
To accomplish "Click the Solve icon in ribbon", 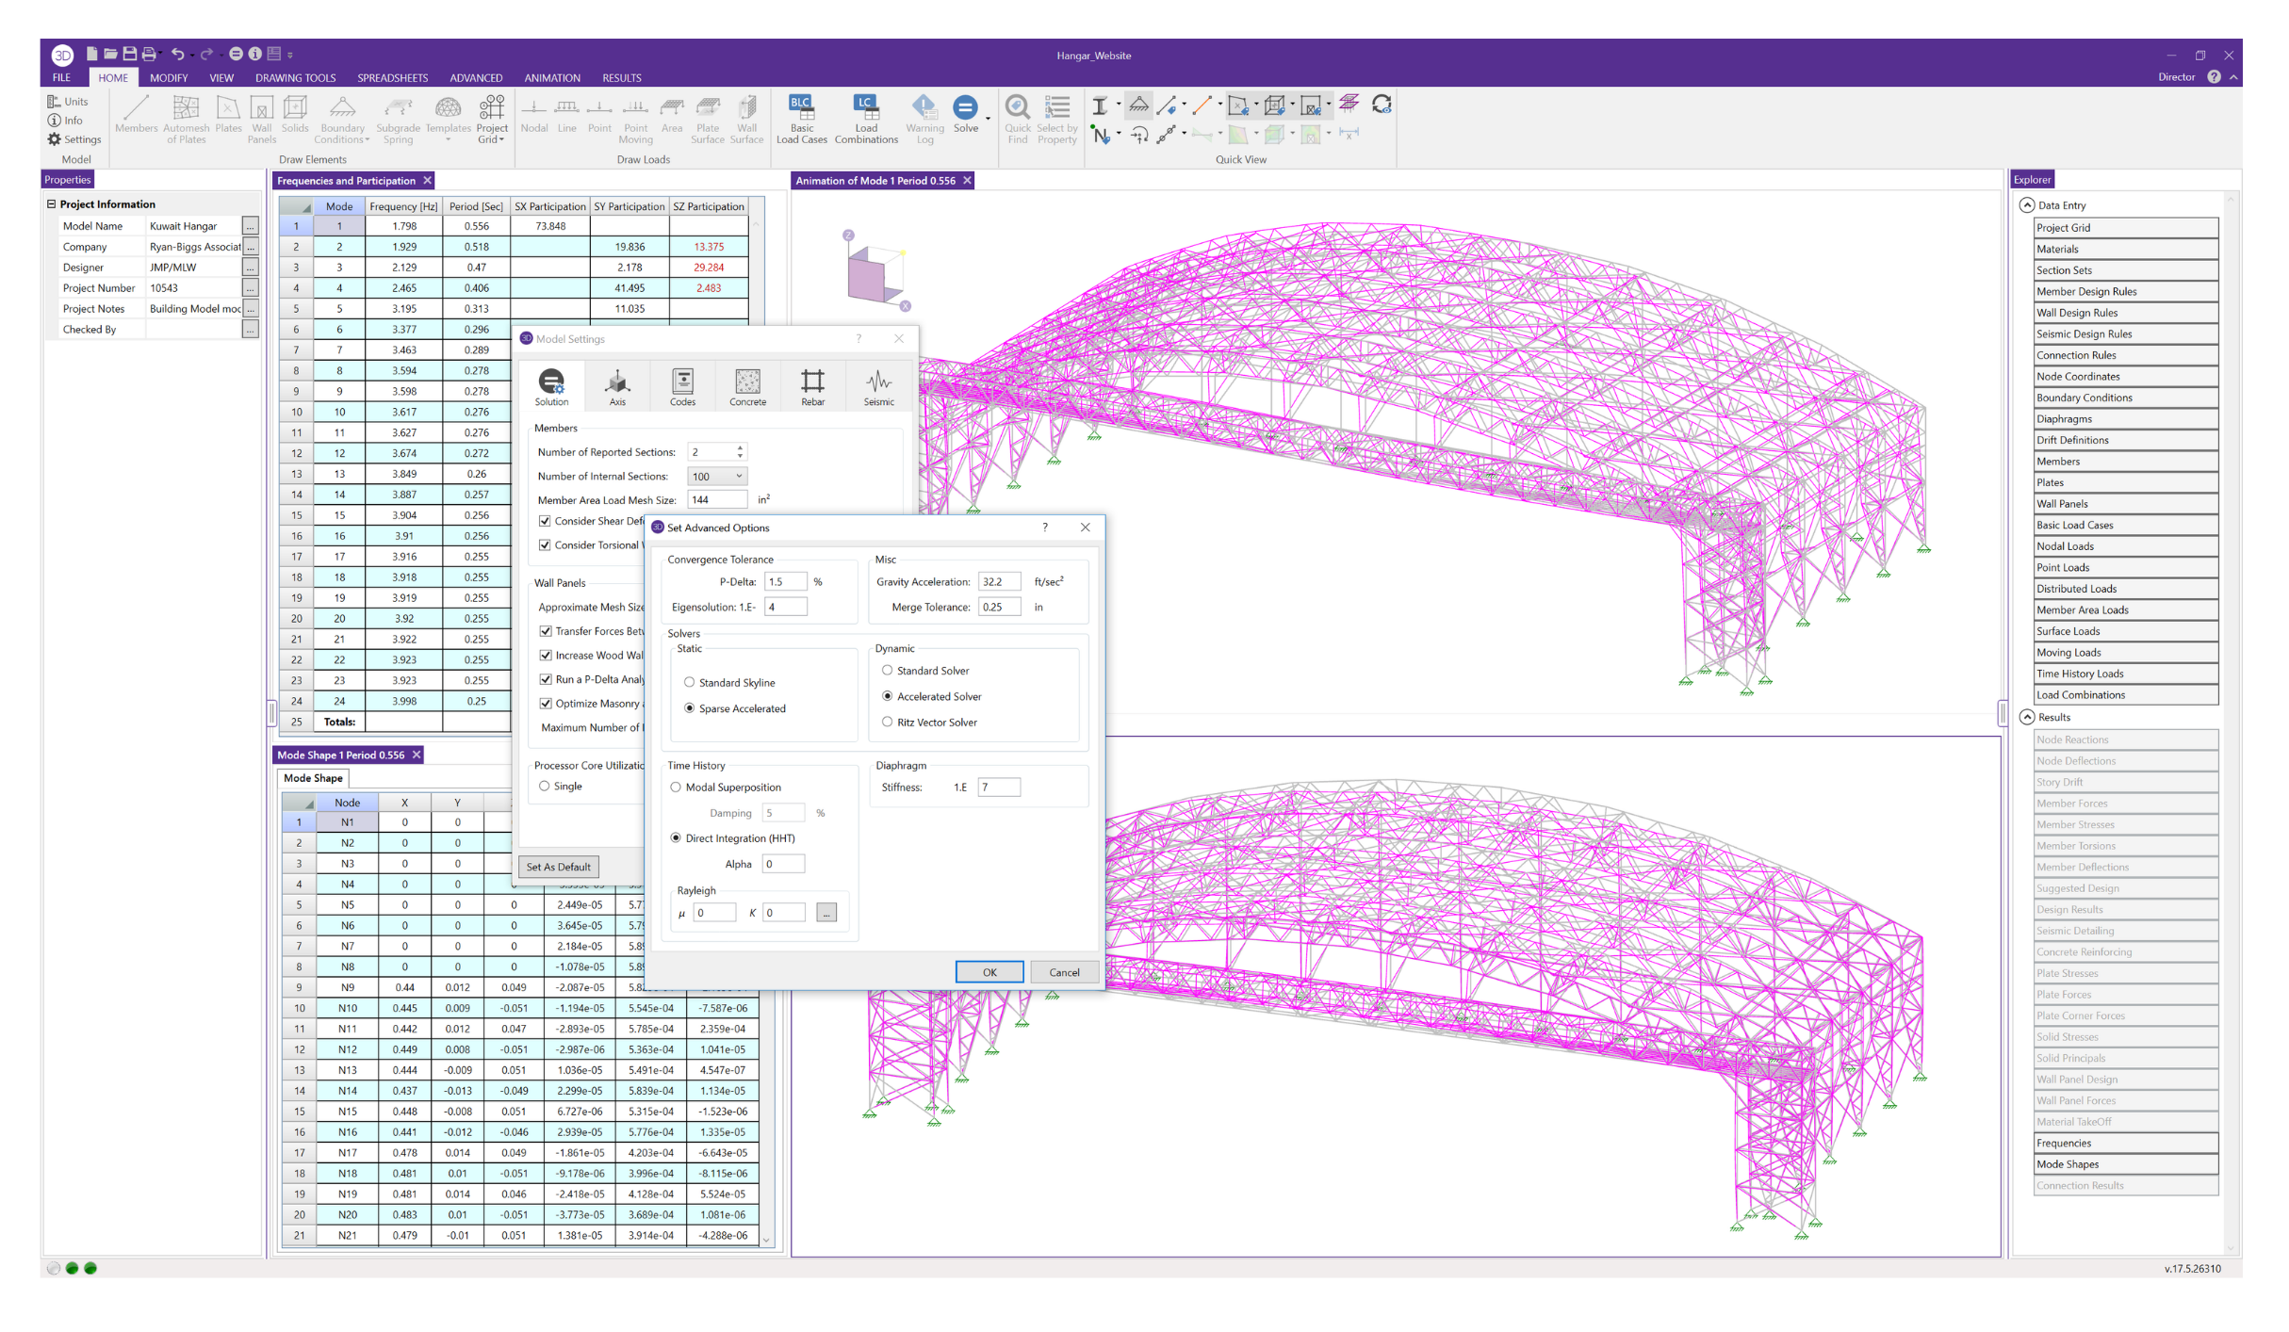I will point(965,108).
